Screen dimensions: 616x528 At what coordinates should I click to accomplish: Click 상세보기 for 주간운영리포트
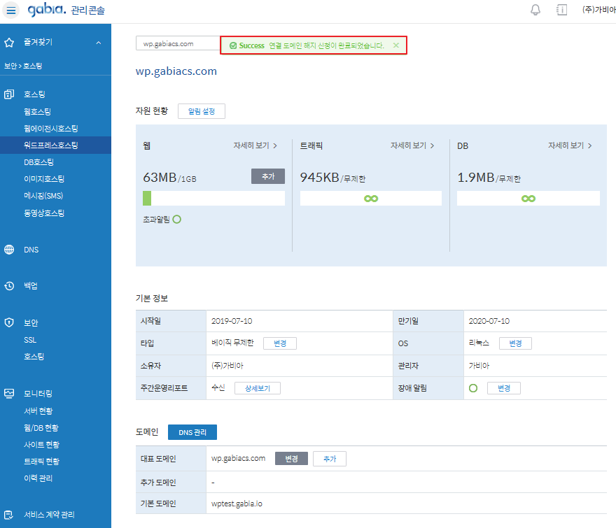pyautogui.click(x=258, y=388)
